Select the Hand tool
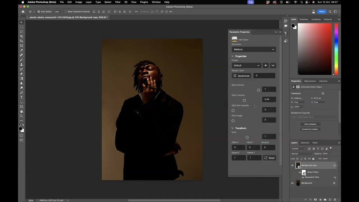This screenshot has width=359, height=202. pos(21,111)
